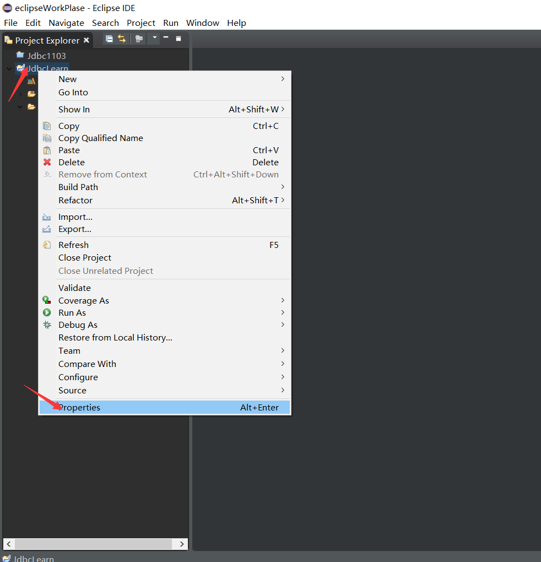This screenshot has height=562, width=541.
Task: Click the horizontal scrollbar left arrow
Action: (9, 544)
